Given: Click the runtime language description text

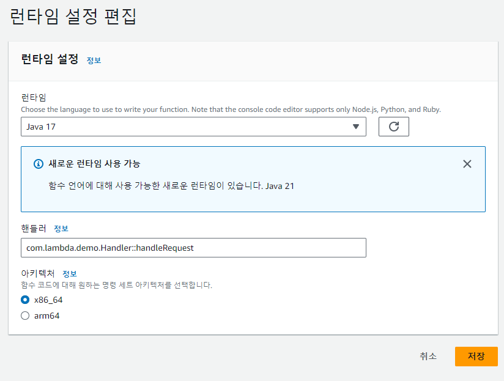Looking at the screenshot, I should (231, 109).
